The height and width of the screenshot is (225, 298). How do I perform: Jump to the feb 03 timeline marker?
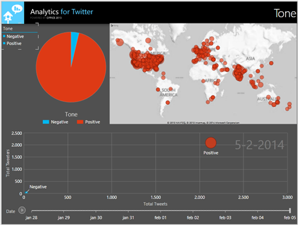click(x=225, y=218)
